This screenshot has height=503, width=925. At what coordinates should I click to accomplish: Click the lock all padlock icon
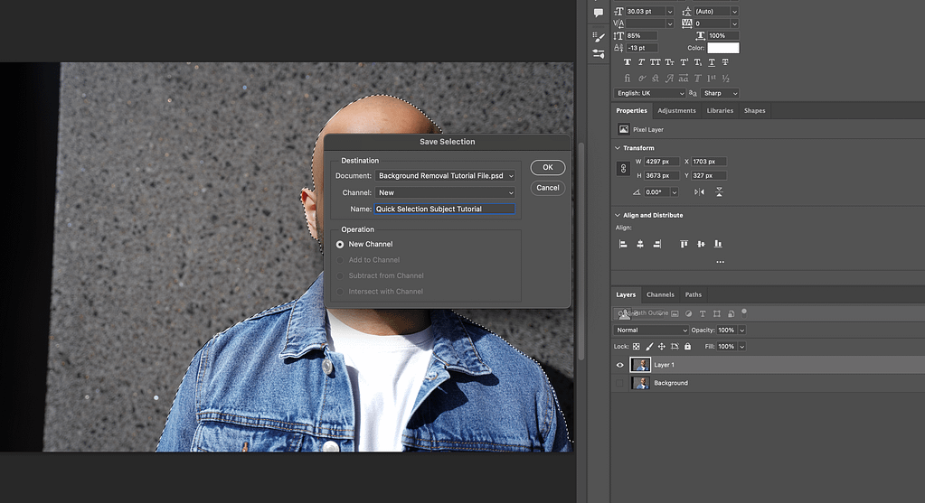(x=687, y=346)
